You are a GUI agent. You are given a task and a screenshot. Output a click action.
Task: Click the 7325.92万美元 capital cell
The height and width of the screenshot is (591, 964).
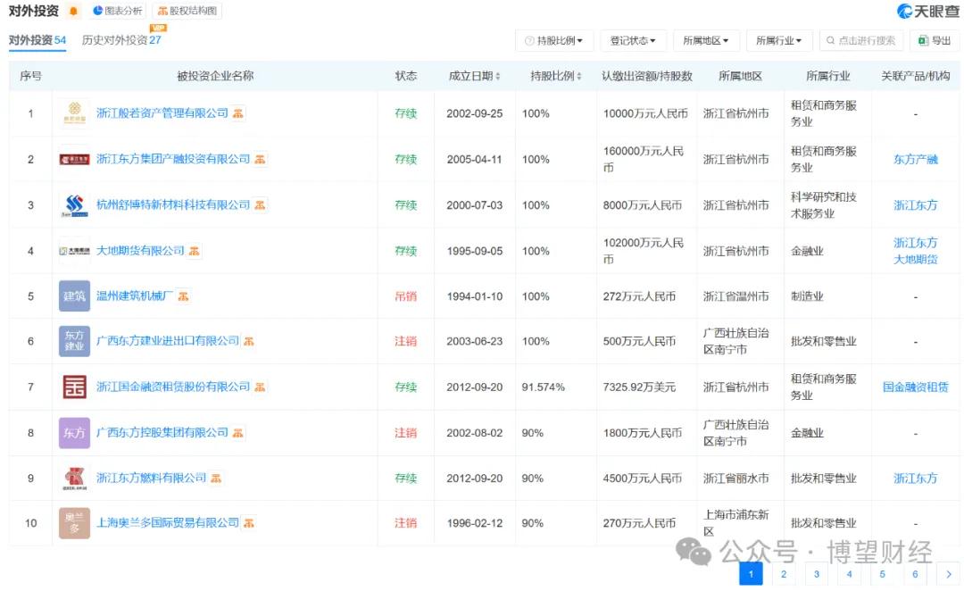click(x=639, y=387)
